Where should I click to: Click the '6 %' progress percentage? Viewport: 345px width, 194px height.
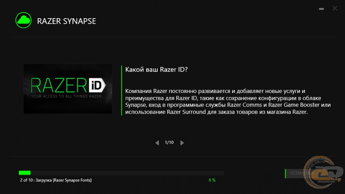212,180
